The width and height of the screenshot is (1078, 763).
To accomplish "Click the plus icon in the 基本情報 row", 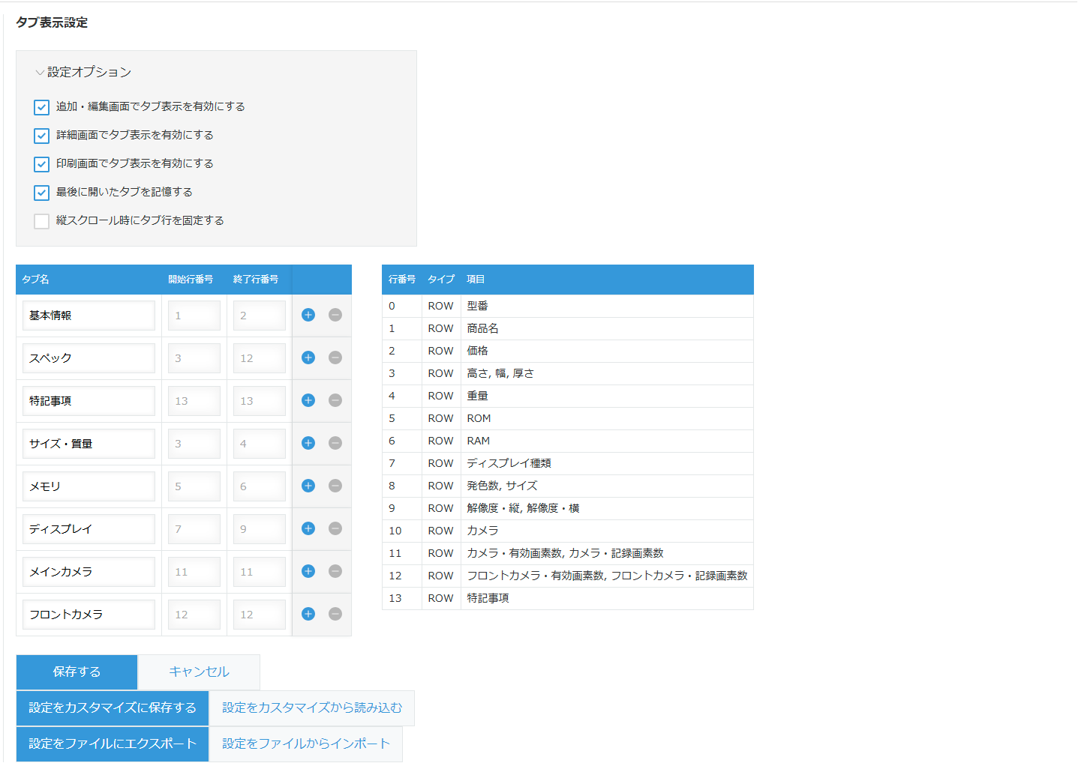I will (x=308, y=315).
